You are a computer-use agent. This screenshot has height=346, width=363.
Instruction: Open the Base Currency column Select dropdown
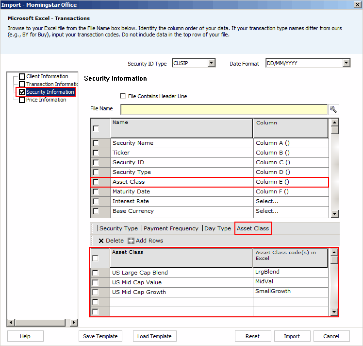(x=291, y=211)
